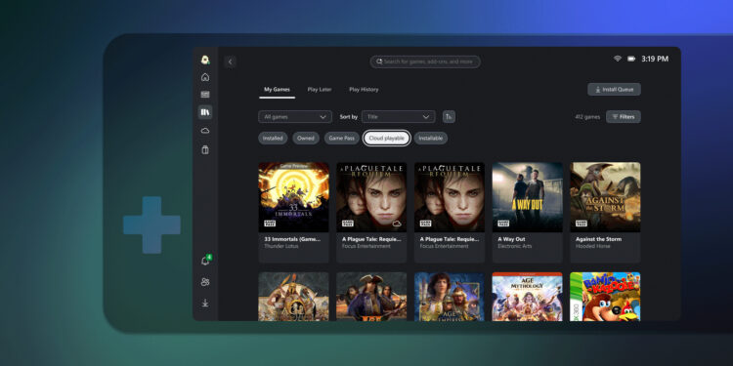The width and height of the screenshot is (733, 366).
Task: Open Game Pass section icon in sidebar
Action: tap(205, 95)
